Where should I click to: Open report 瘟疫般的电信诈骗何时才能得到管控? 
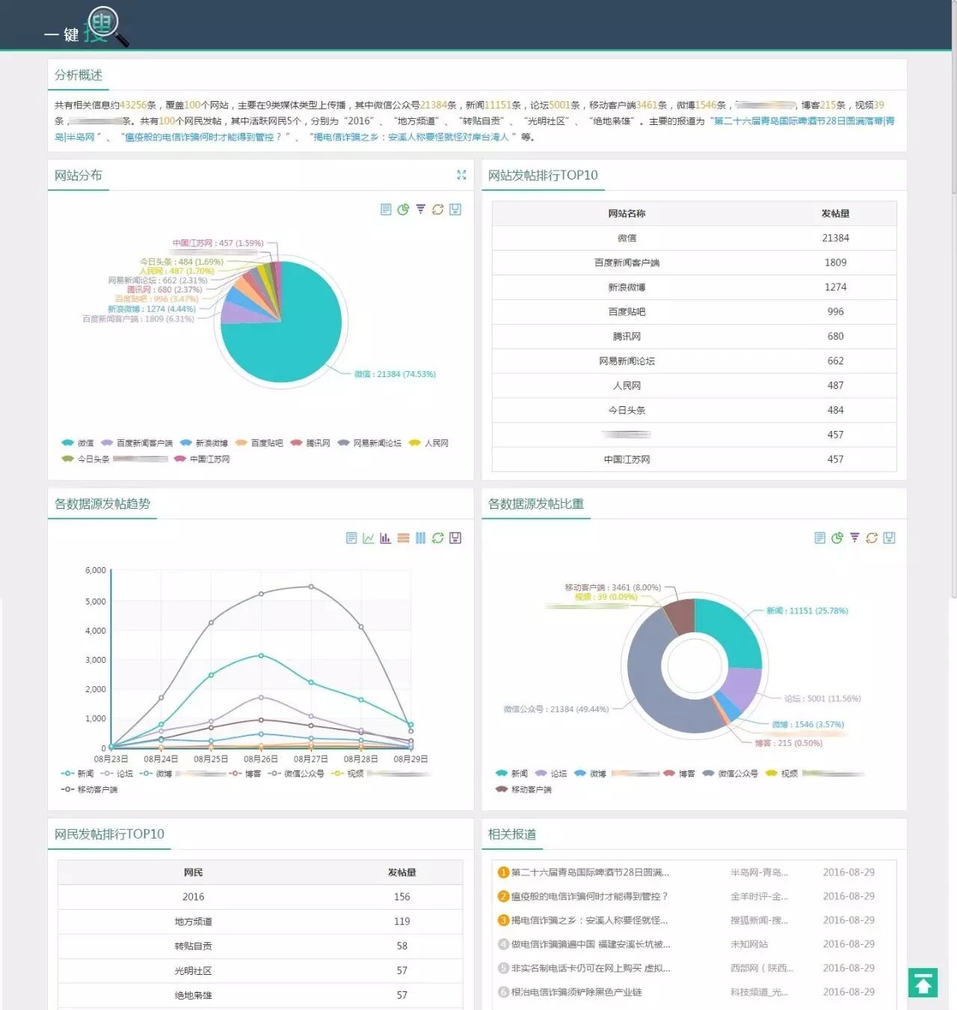589,896
